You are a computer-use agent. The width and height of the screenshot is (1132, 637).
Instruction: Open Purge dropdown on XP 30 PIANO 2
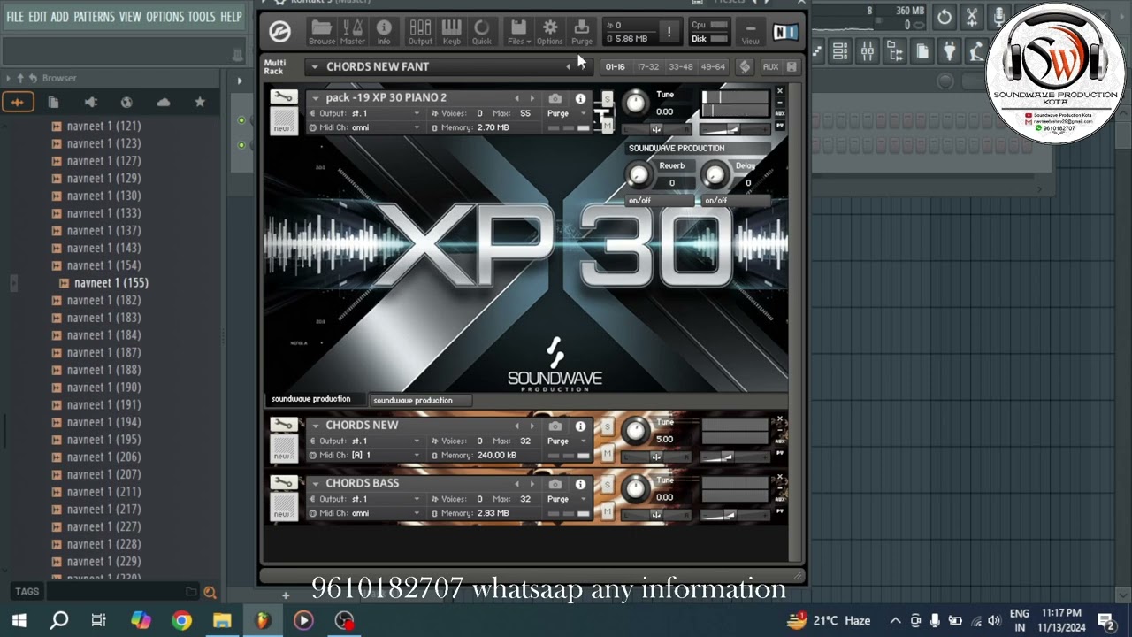566,113
